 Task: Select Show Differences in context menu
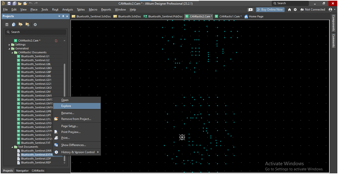73,145
